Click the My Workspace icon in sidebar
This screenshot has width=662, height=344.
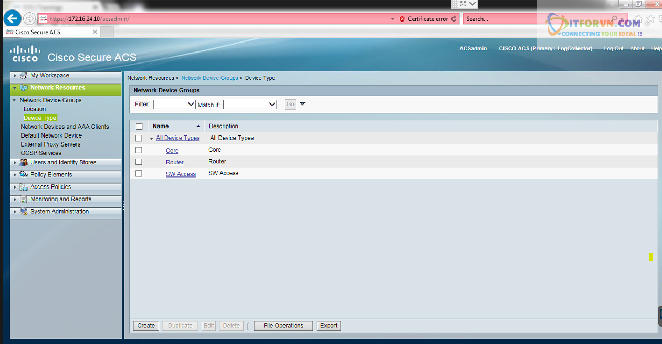(24, 76)
